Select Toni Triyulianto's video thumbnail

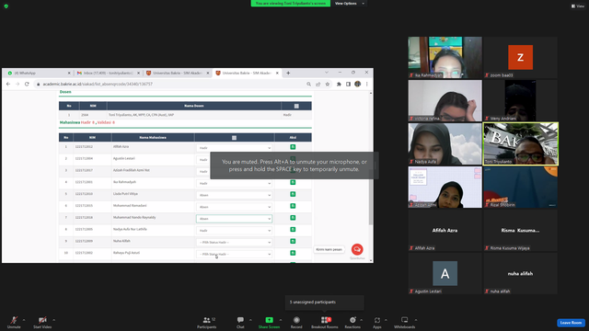[520, 143]
